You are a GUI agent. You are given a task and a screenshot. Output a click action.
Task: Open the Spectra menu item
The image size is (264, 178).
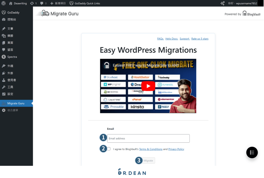pyautogui.click(x=16, y=57)
